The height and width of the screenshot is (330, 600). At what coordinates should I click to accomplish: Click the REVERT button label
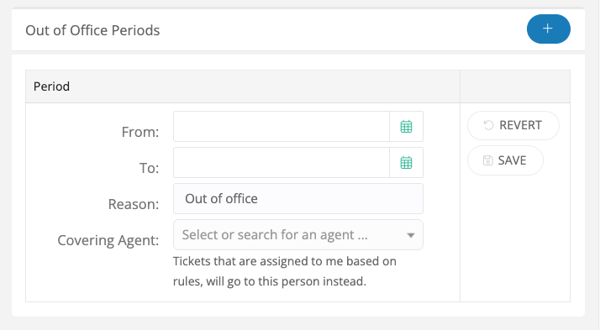pos(520,125)
